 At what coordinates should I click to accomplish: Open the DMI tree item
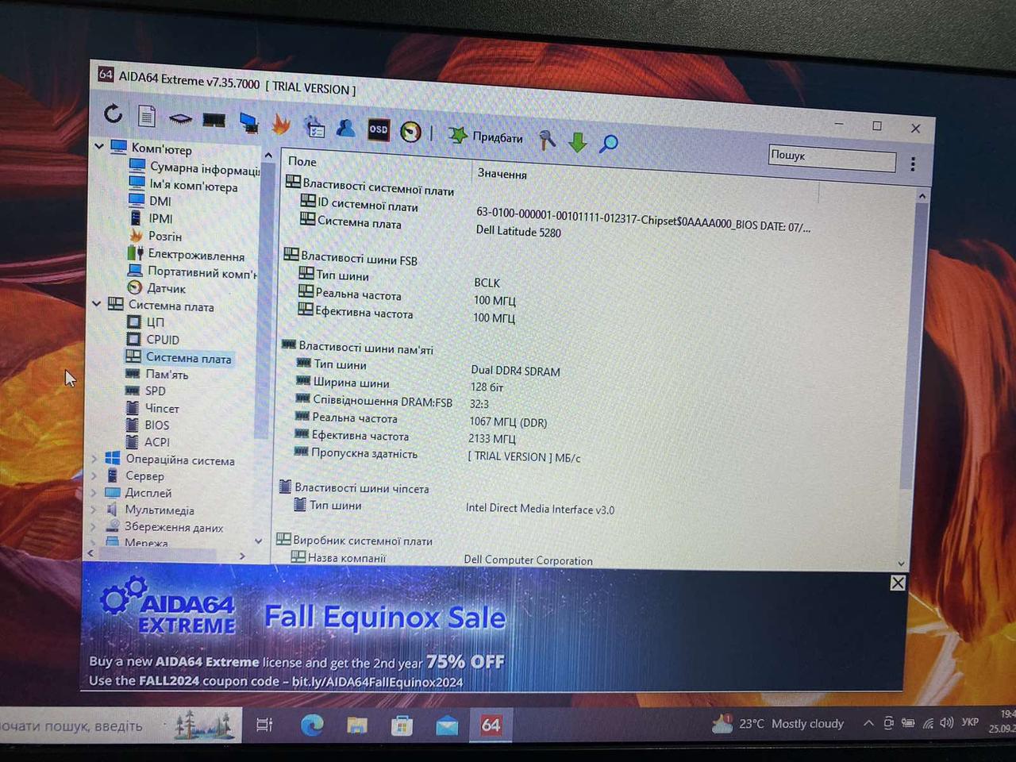point(150,201)
